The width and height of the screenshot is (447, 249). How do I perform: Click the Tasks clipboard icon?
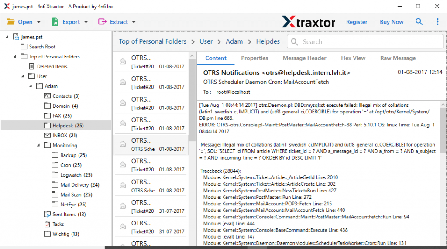tap(48, 224)
